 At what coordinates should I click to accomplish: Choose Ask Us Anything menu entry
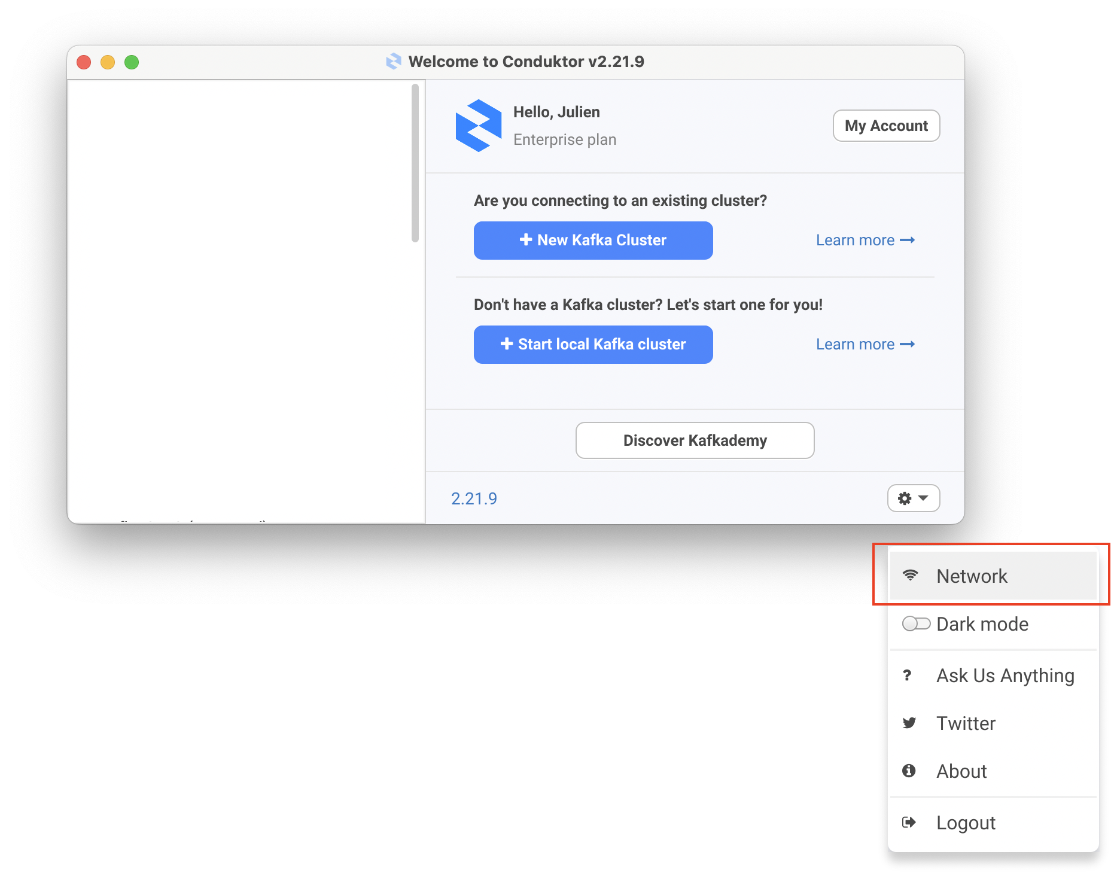coord(993,676)
